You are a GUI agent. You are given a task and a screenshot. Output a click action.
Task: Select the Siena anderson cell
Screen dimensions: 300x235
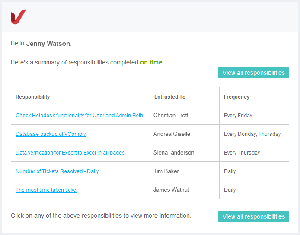(185, 152)
